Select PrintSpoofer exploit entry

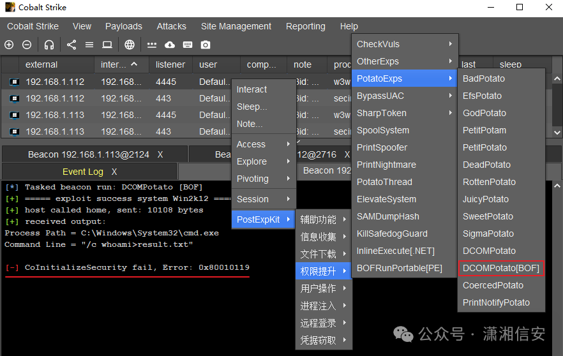pos(405,147)
